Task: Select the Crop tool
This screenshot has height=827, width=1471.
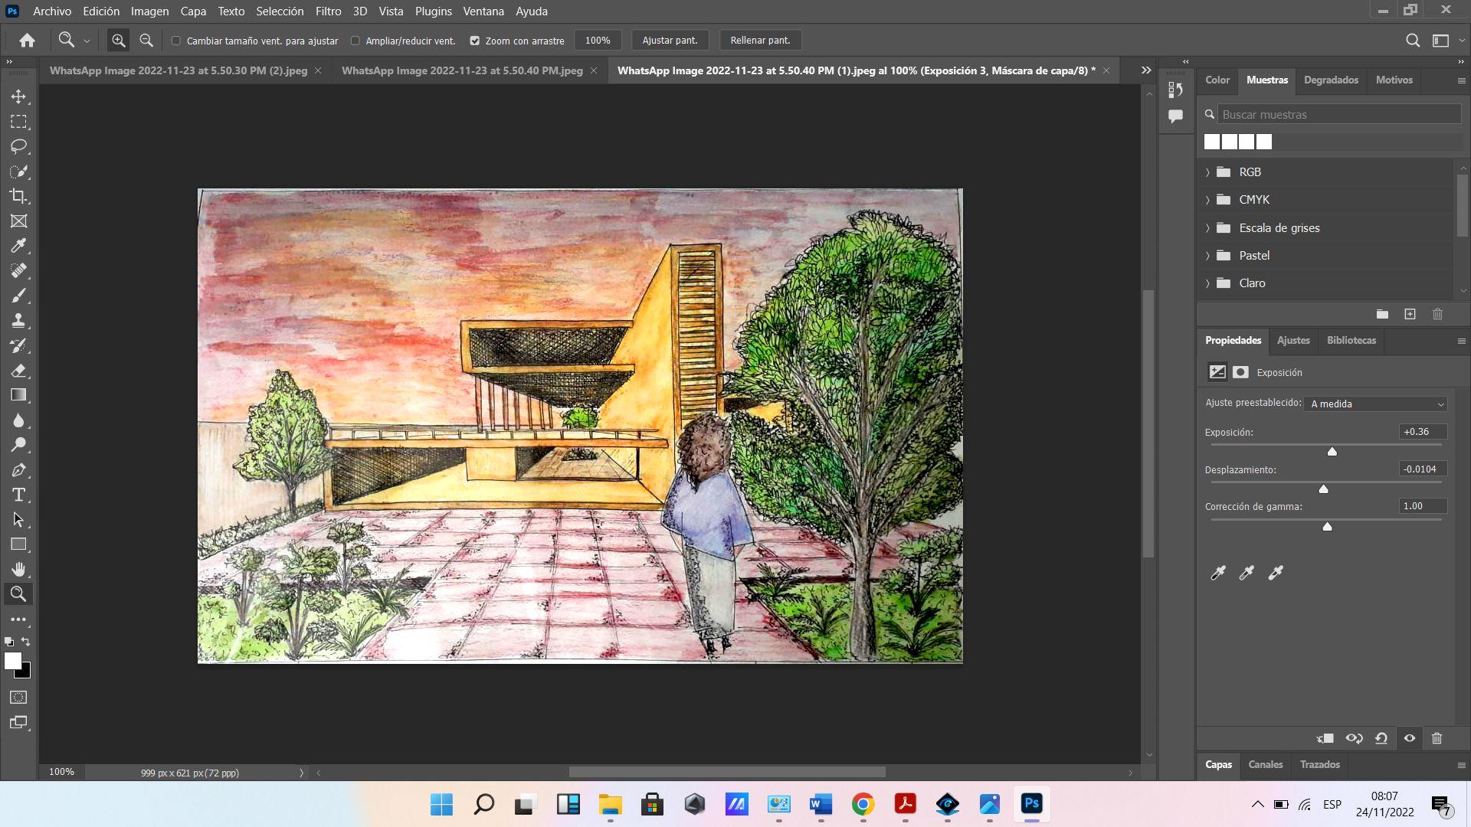Action: click(x=18, y=196)
